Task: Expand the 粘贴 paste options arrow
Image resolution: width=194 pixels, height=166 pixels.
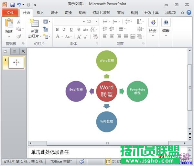Action: click(9, 36)
